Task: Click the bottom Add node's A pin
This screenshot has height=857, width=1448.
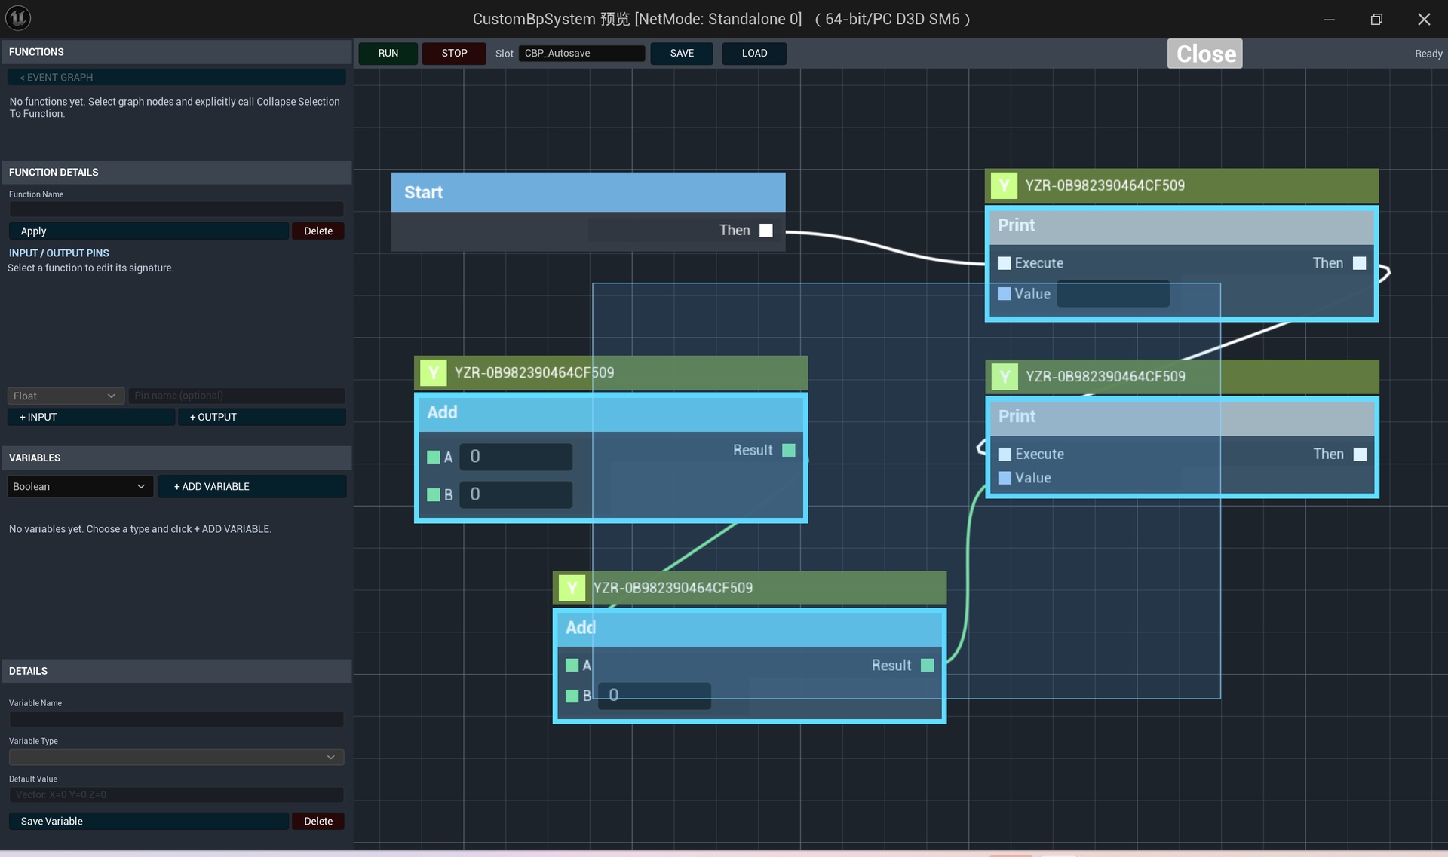Action: click(572, 665)
